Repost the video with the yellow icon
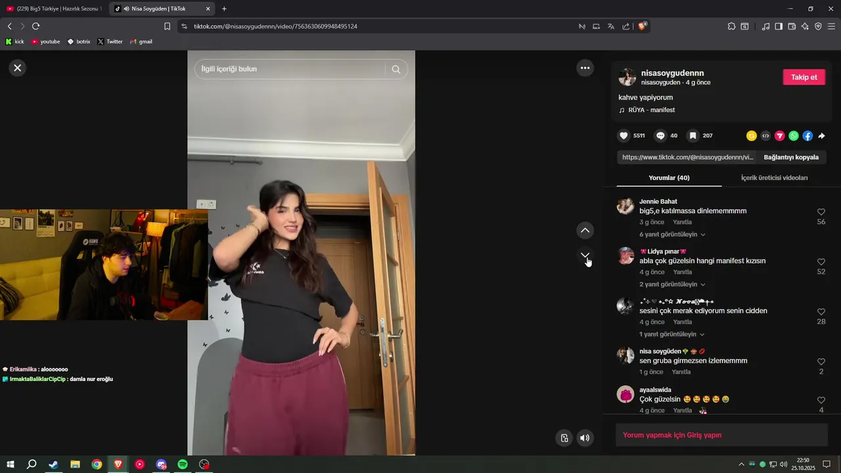841x473 pixels. click(752, 136)
